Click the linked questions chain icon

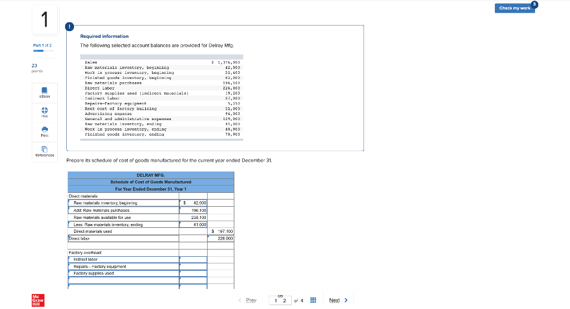point(280,296)
